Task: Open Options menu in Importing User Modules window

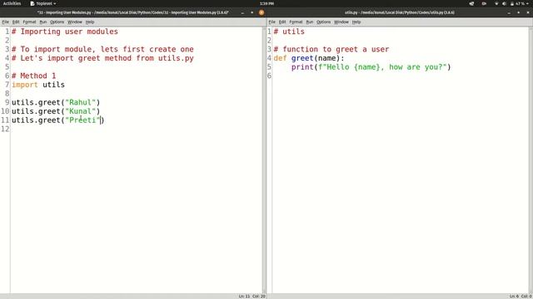Action: pos(57,22)
